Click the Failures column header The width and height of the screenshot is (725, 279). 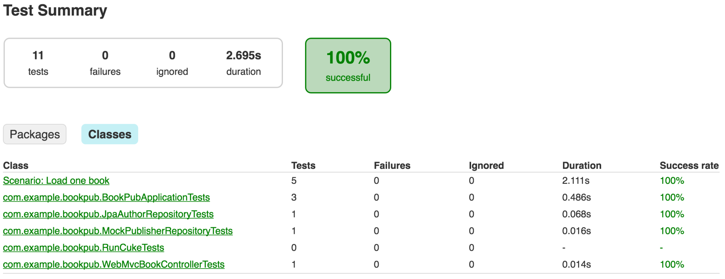392,166
